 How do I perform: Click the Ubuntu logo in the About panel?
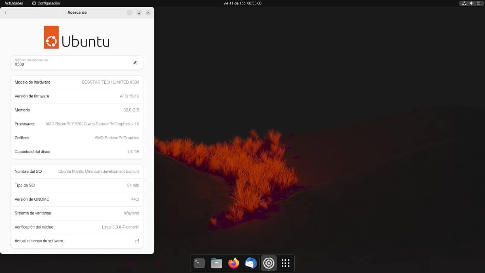click(76, 37)
